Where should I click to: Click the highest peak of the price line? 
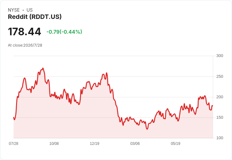[x=43, y=68]
